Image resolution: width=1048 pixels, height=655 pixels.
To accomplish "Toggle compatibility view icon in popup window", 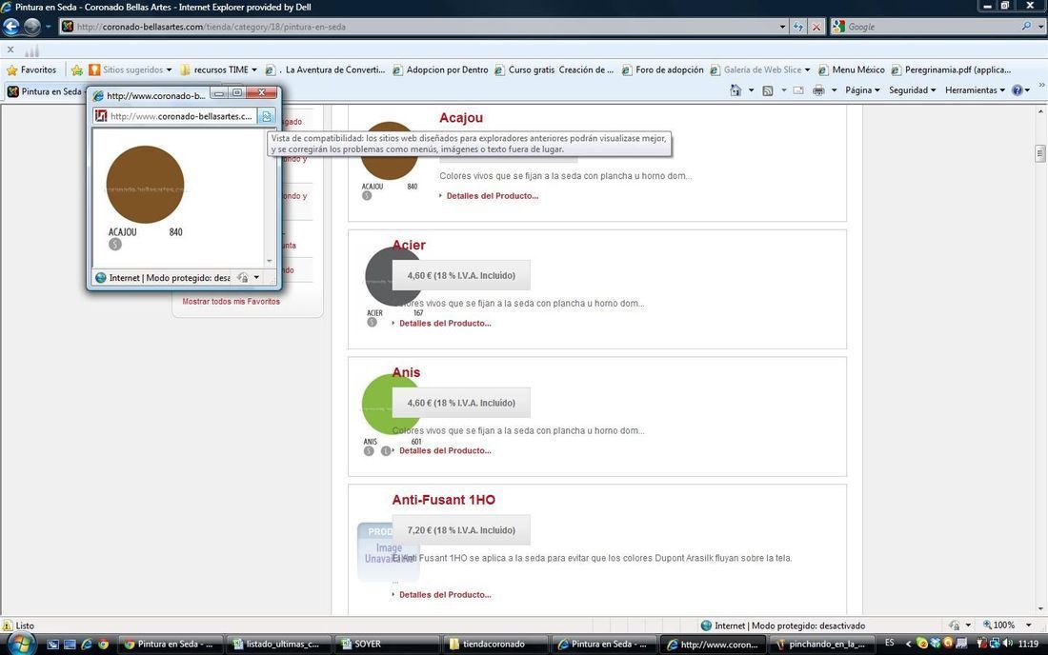I will (266, 116).
